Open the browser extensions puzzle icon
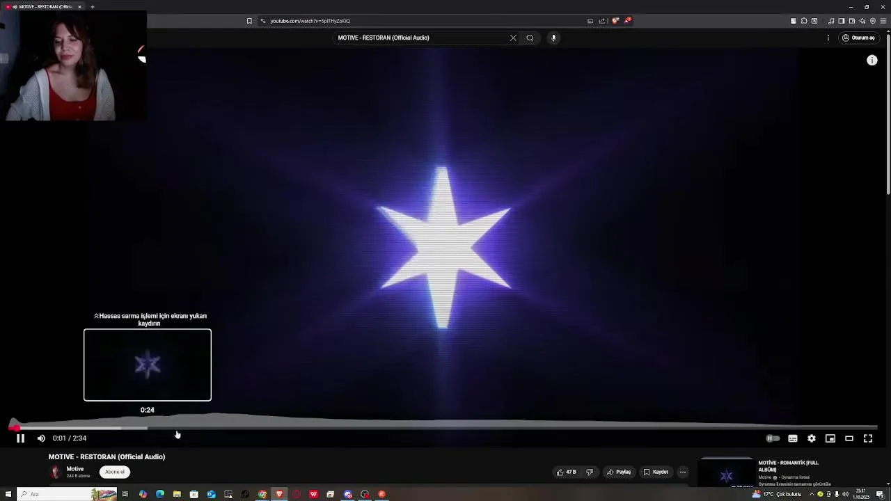The image size is (891, 501). (804, 21)
